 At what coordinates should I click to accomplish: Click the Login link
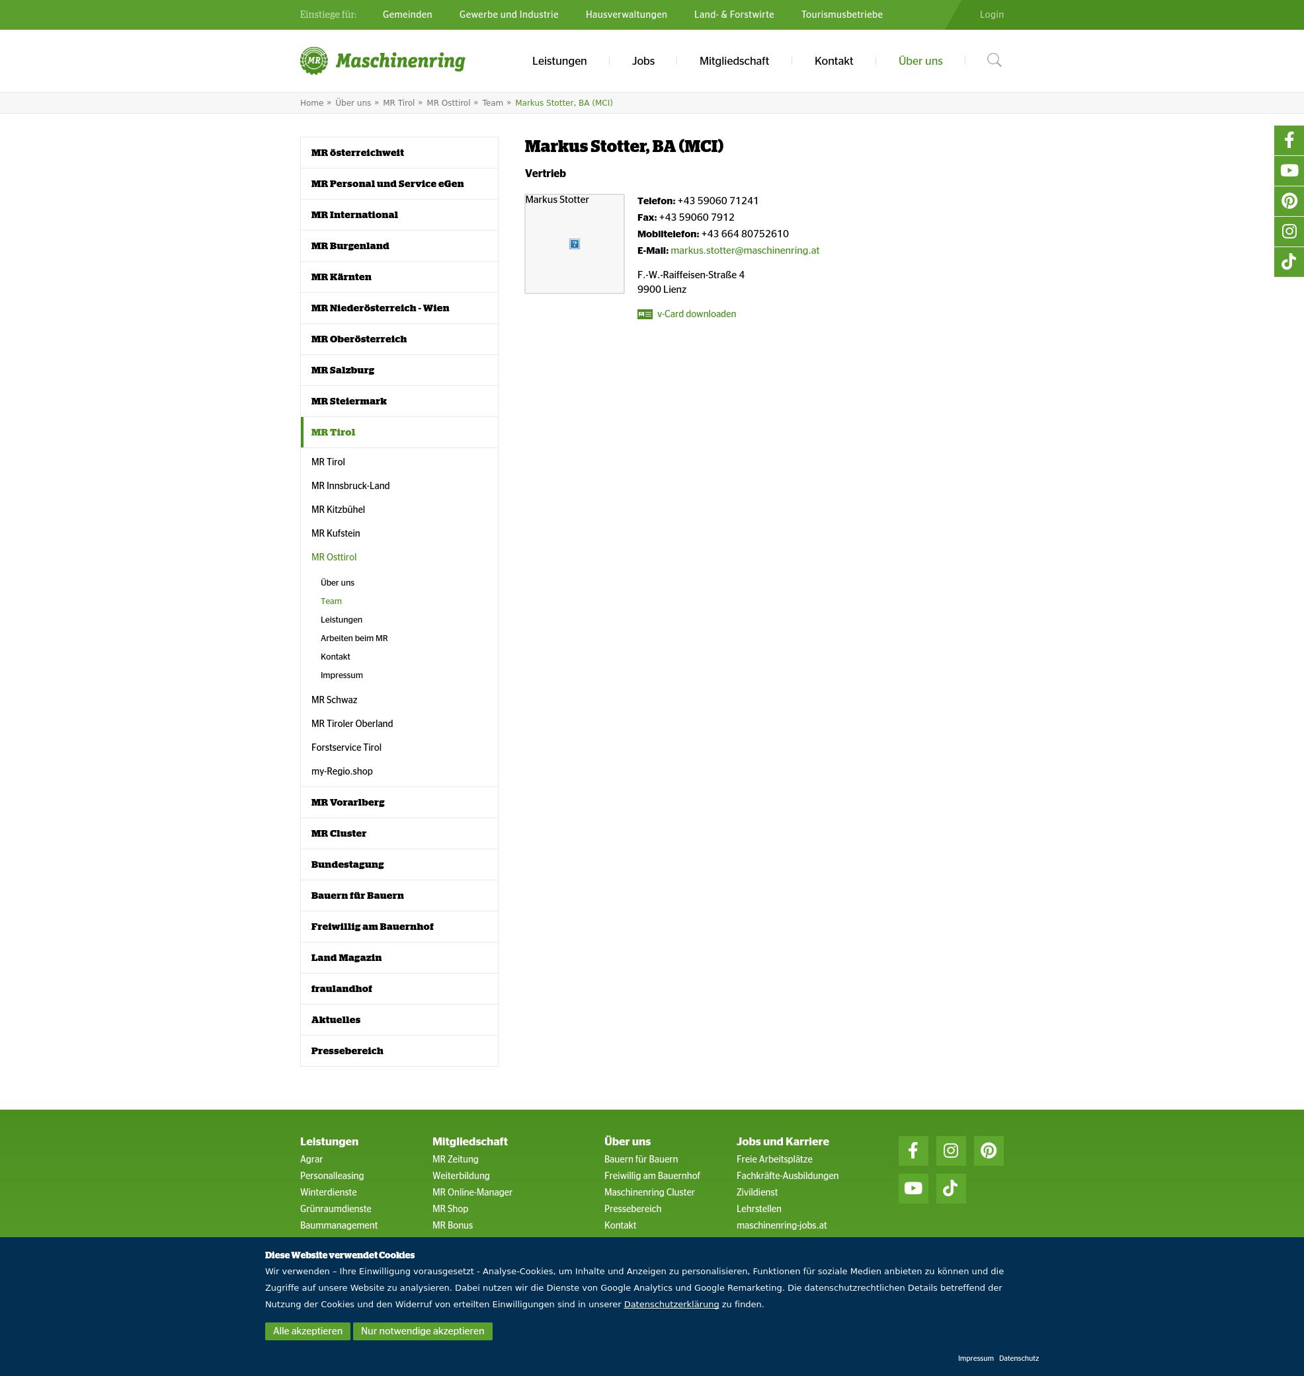tap(991, 15)
